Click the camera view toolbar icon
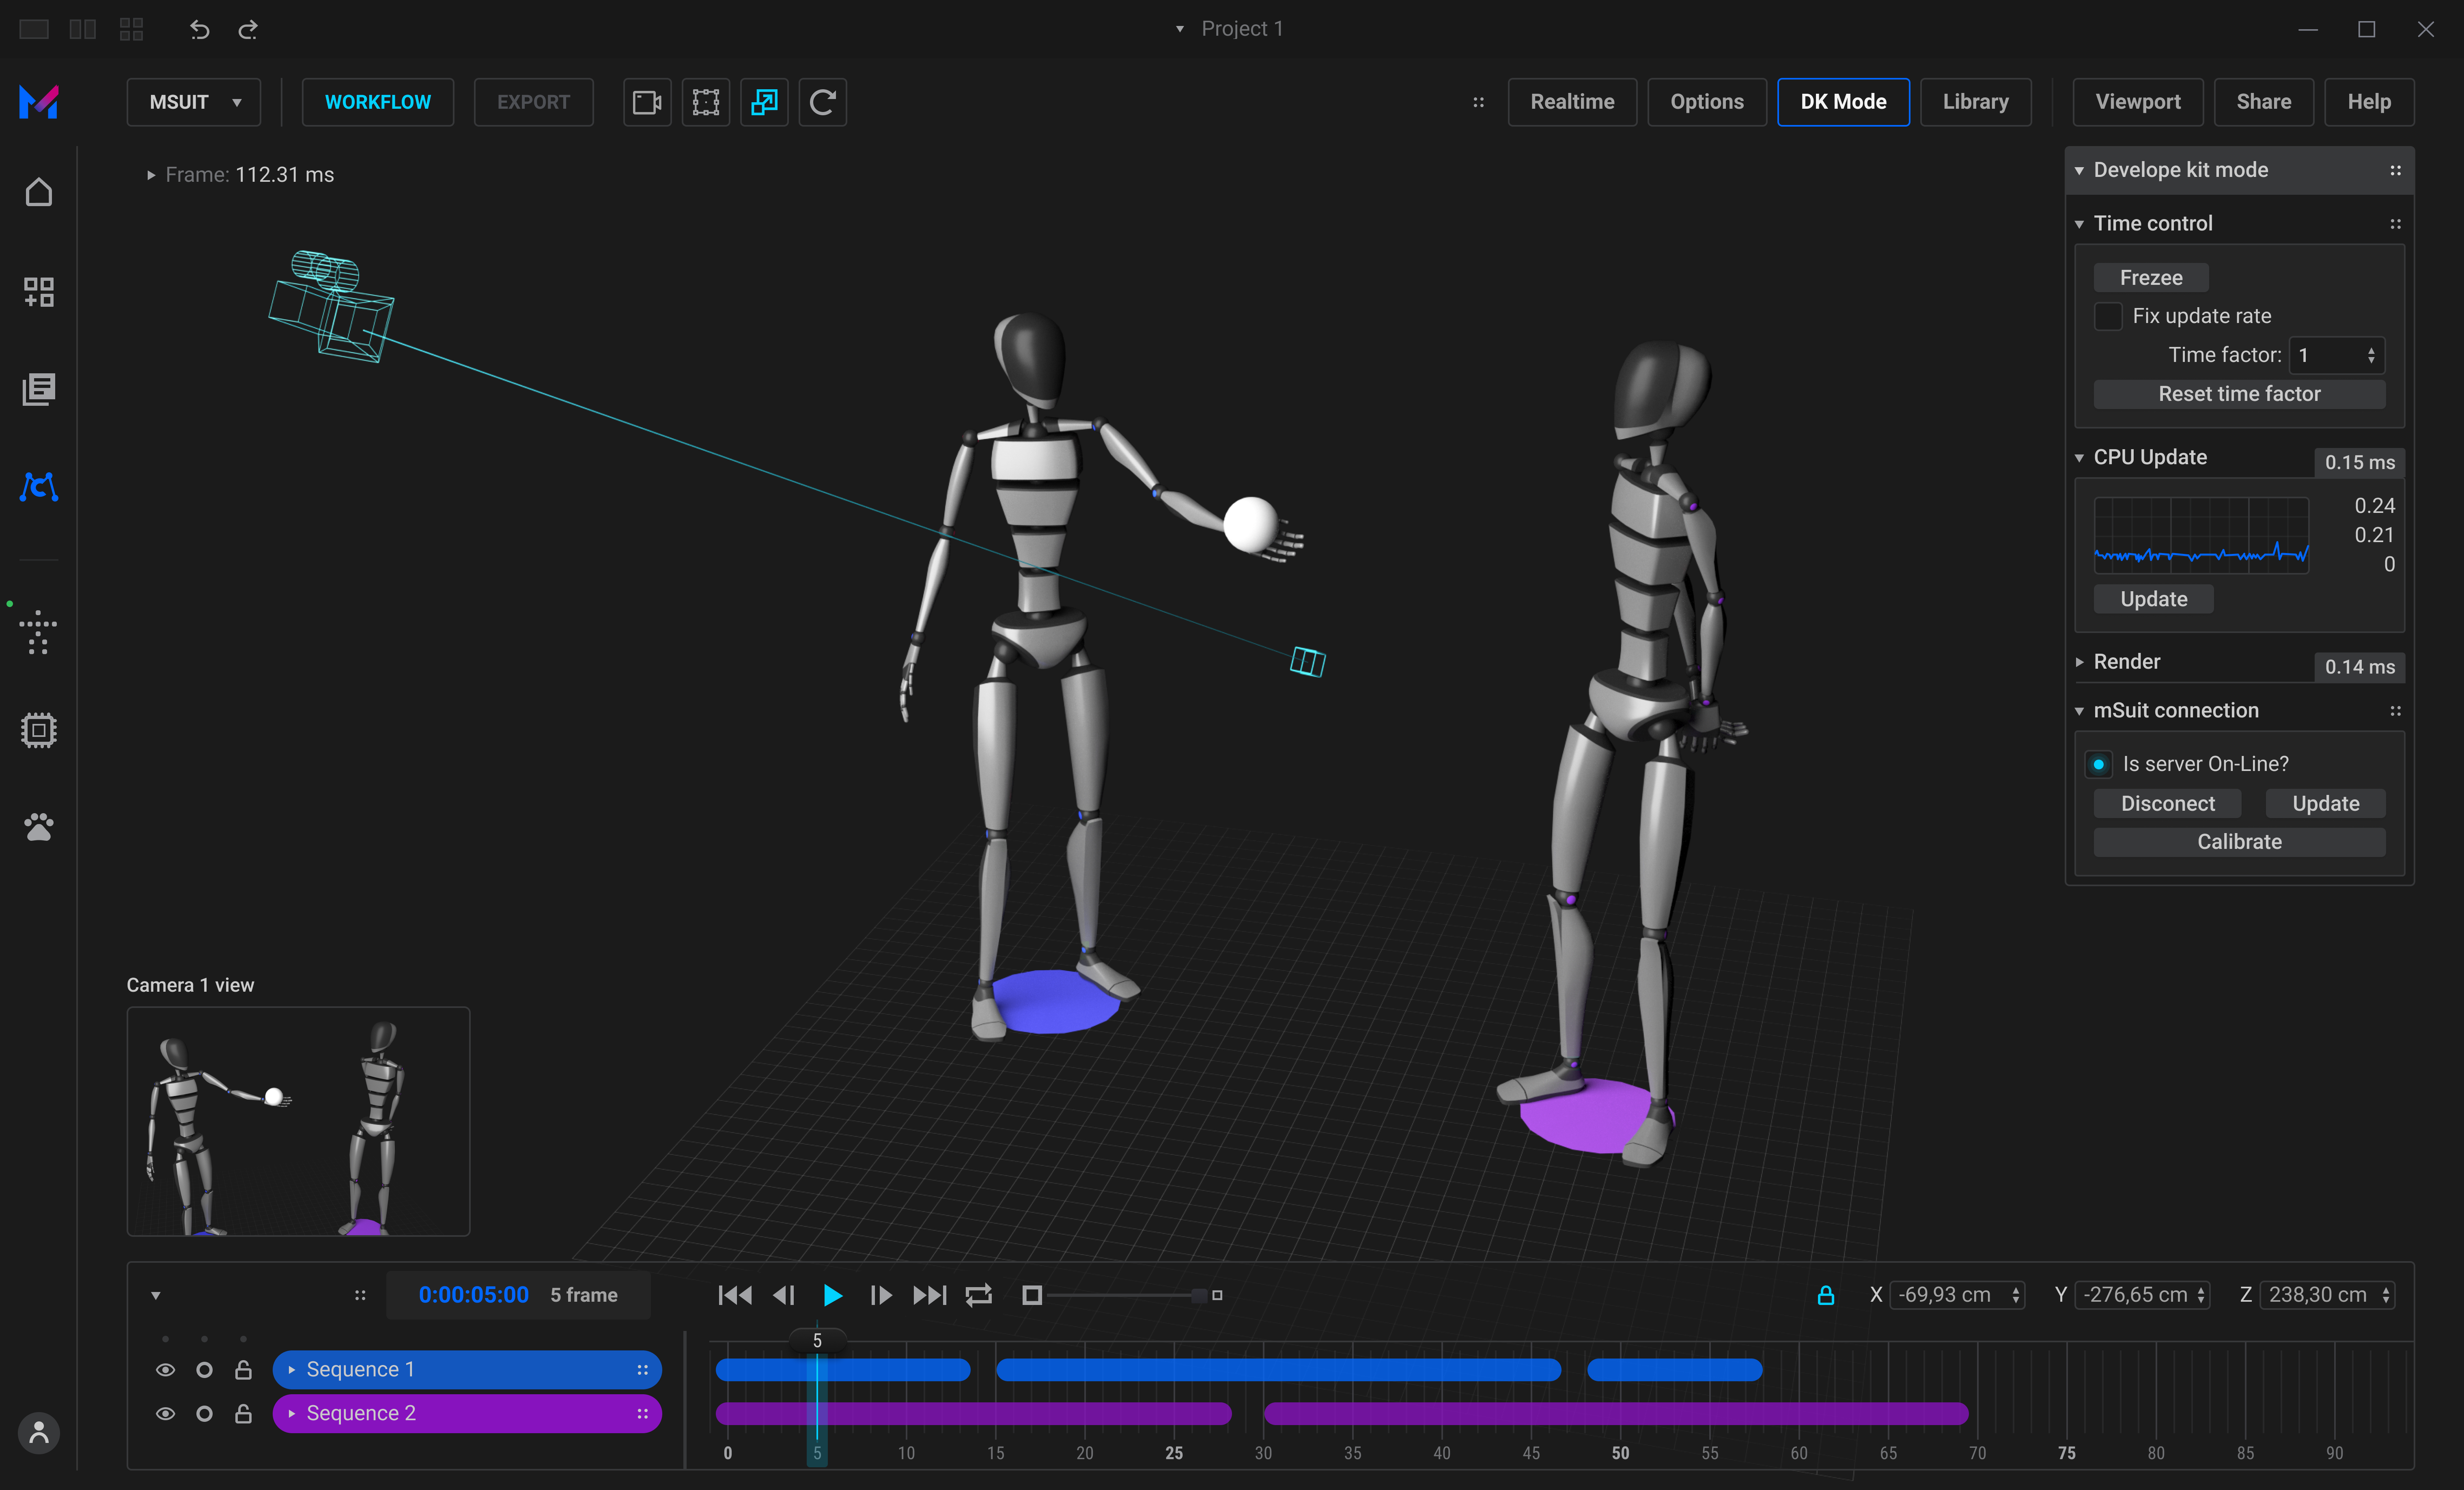This screenshot has width=2464, height=1490. 647,102
